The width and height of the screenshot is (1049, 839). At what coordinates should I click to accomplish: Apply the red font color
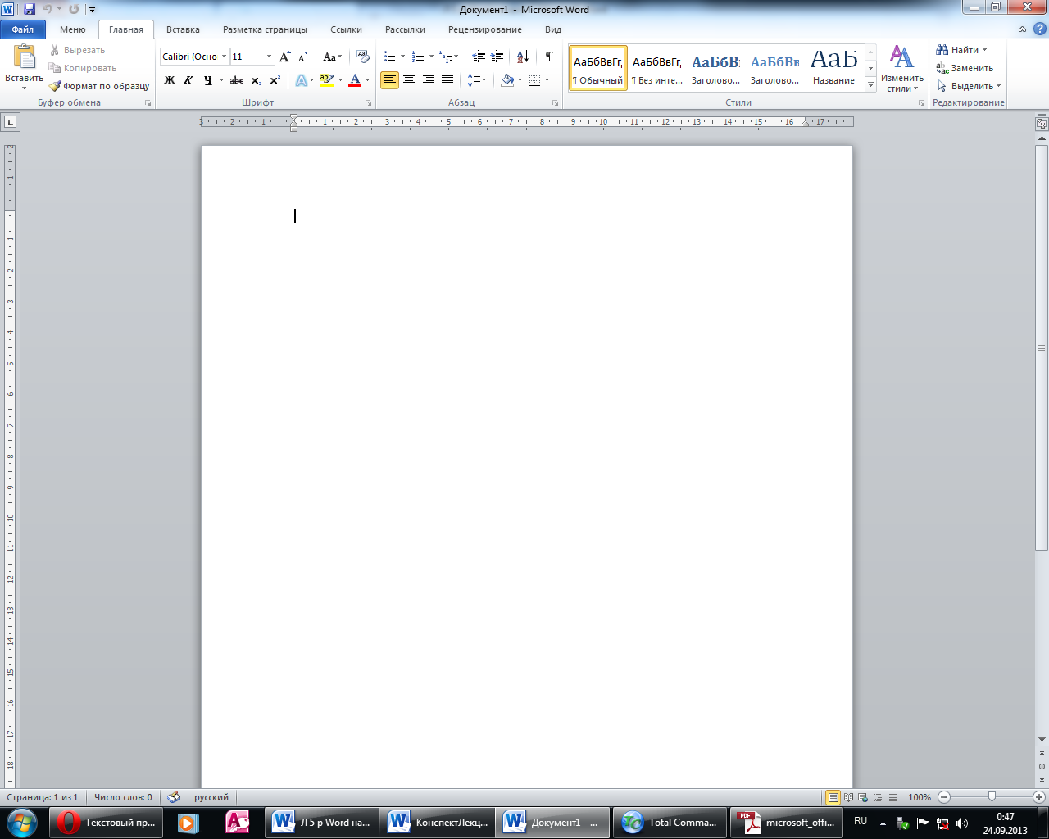[x=355, y=80]
